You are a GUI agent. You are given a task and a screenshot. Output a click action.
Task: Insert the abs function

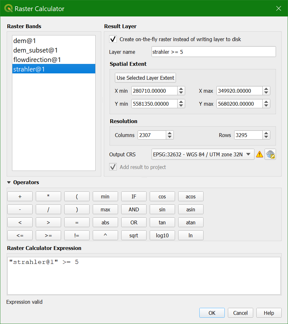pos(105,222)
